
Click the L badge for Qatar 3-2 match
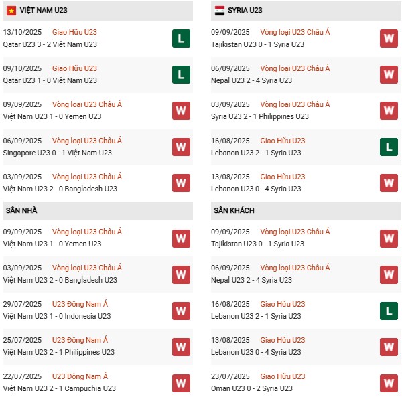(180, 38)
